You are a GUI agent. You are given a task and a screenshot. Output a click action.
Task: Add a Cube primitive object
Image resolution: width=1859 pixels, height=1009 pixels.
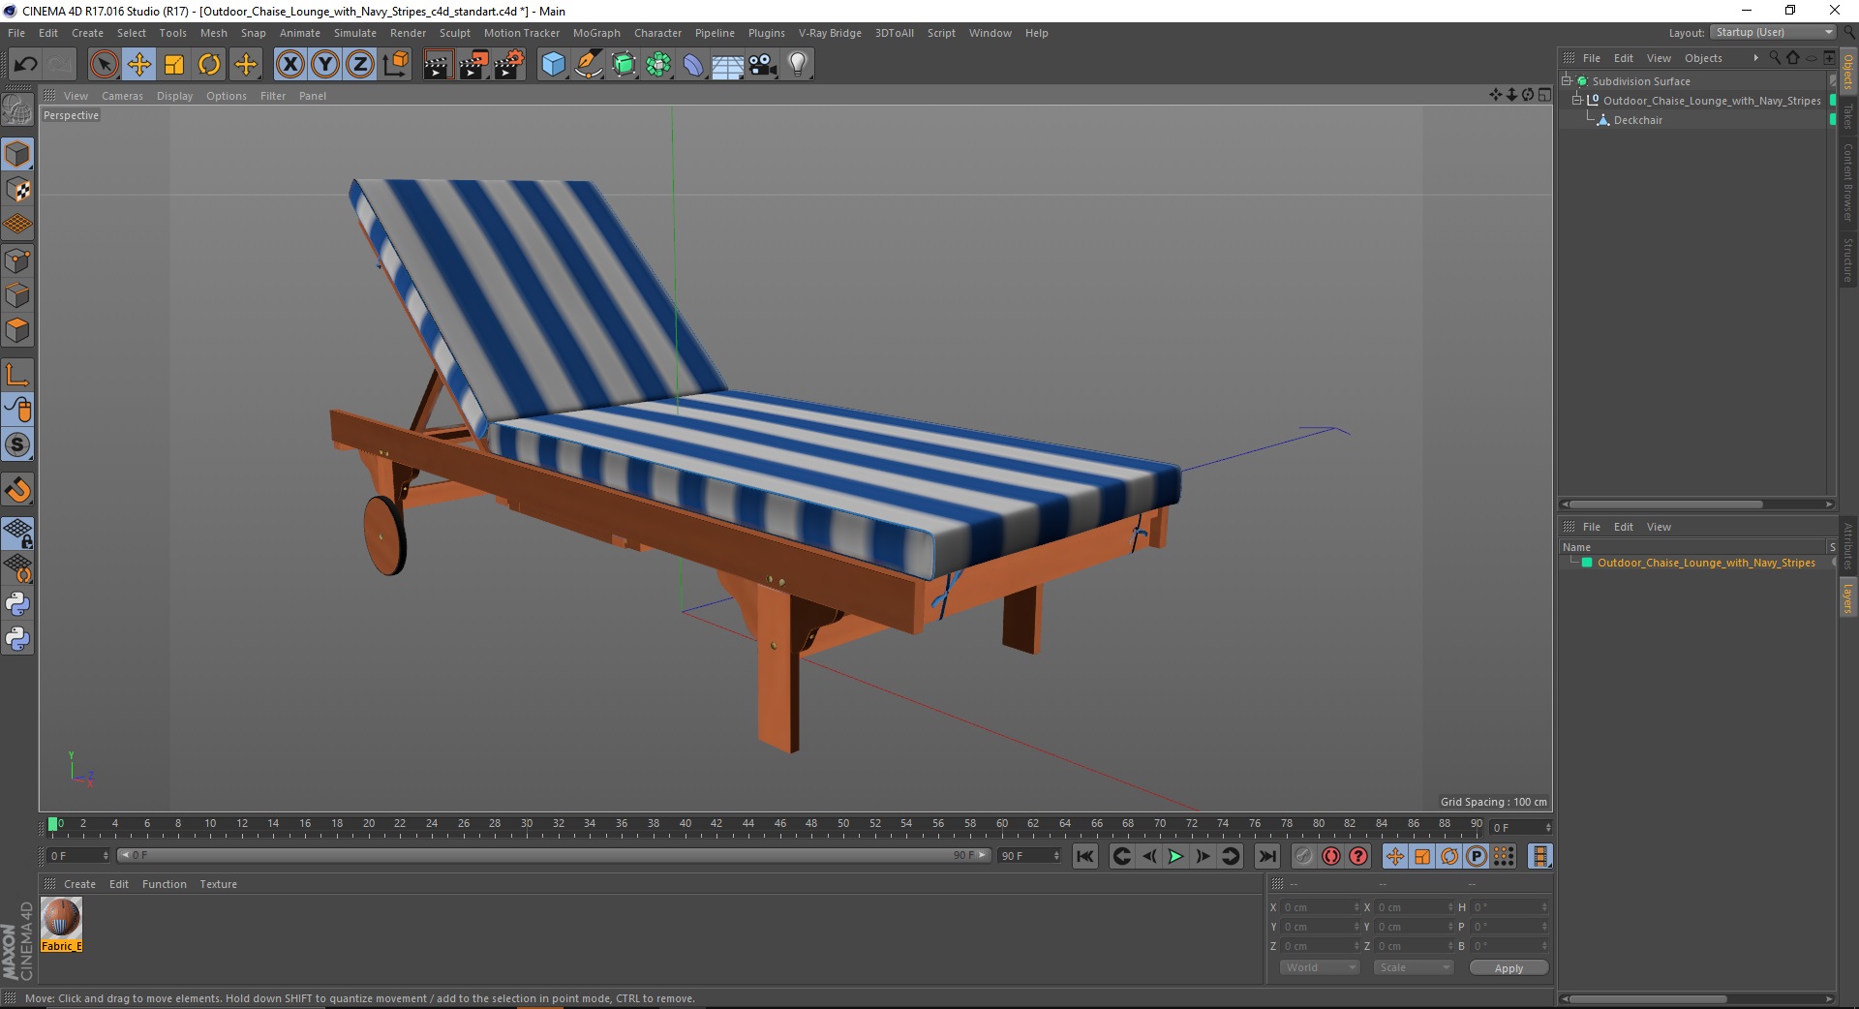[x=553, y=65]
